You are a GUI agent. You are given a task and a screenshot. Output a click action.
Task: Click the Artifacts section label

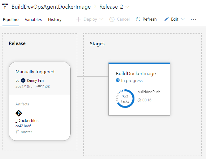[x=22, y=104]
